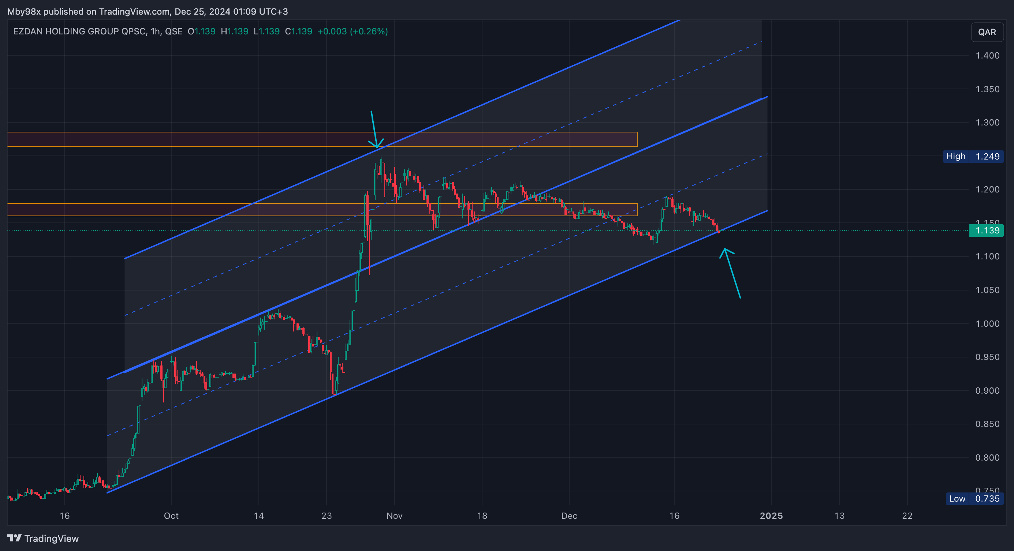The width and height of the screenshot is (1014, 551).
Task: Click the QAR currency button
Action: point(987,32)
